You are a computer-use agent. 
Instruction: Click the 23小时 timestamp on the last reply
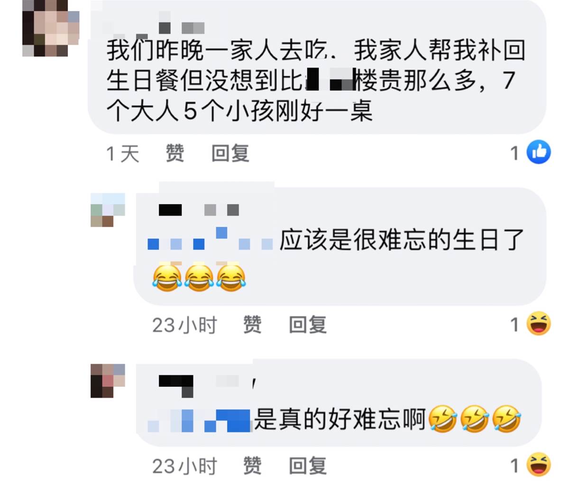184,466
